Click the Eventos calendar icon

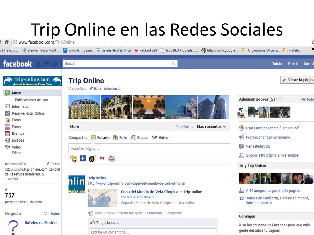click(x=8, y=133)
